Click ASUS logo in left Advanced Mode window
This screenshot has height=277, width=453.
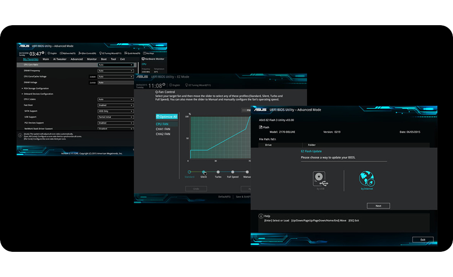[x=24, y=46]
